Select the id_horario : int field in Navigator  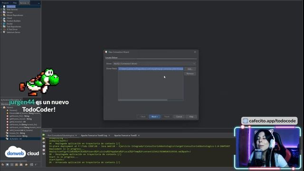pos(16,139)
